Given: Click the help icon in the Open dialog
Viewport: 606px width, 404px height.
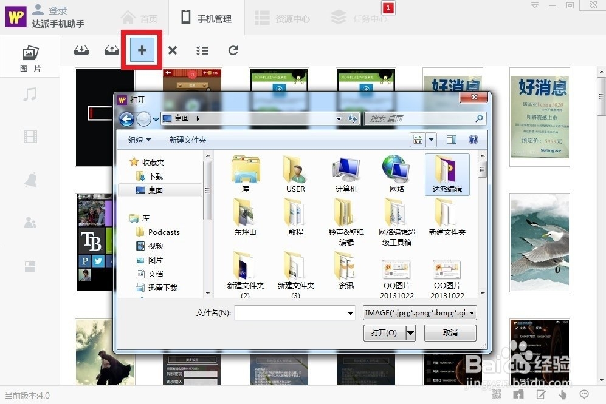Looking at the screenshot, I should coord(473,140).
